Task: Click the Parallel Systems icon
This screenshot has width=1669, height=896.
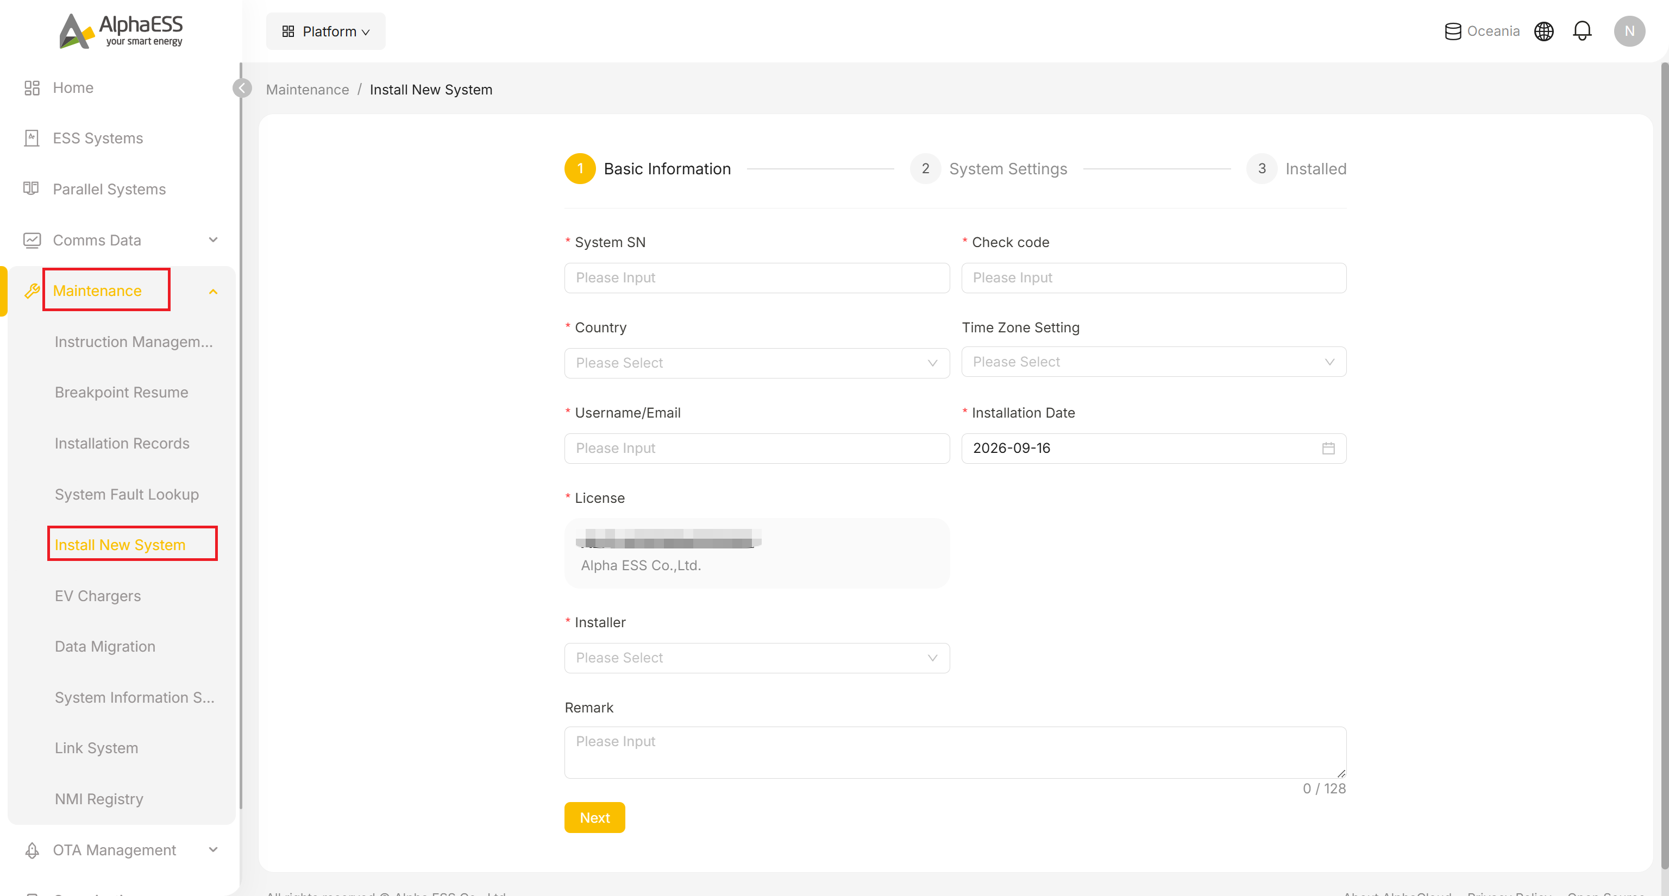Action: tap(32, 189)
